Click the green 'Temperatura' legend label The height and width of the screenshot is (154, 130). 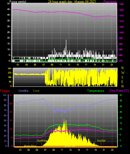pos(95,91)
